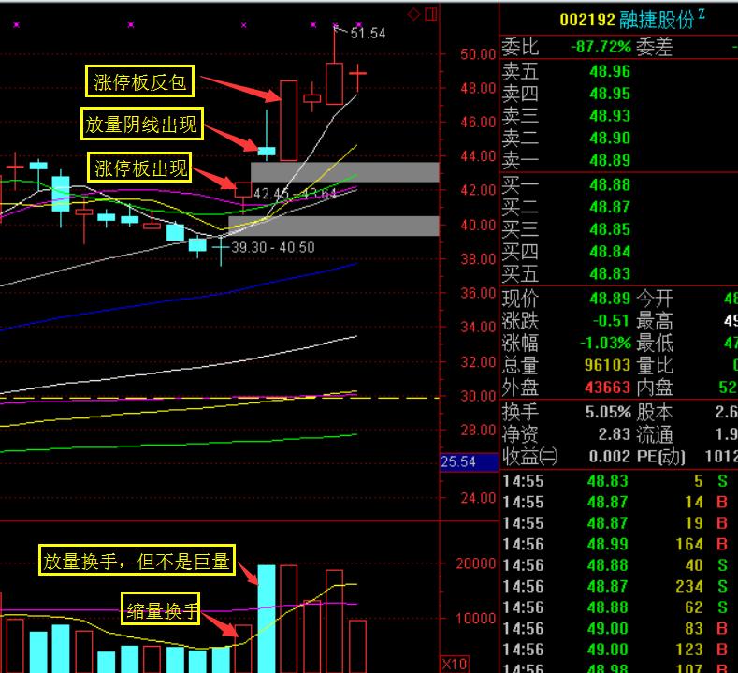
Task: Select buy-one price 48.88 in the 买一 row
Action: [610, 184]
